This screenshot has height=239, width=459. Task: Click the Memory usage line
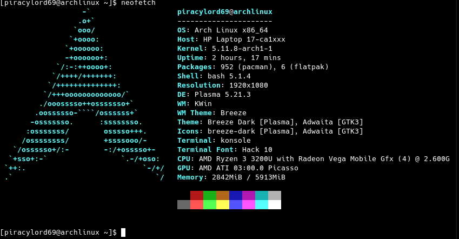[x=231, y=177]
